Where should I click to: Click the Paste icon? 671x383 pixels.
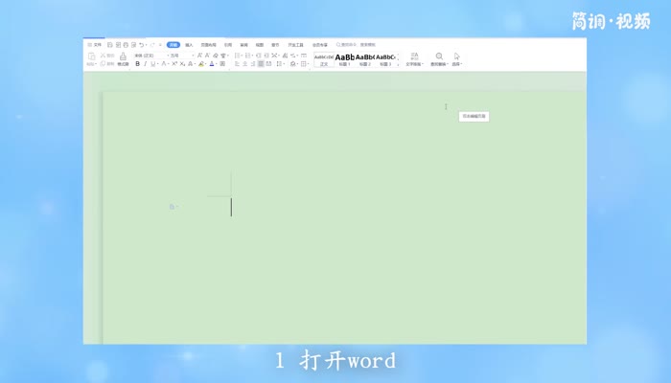click(x=92, y=58)
